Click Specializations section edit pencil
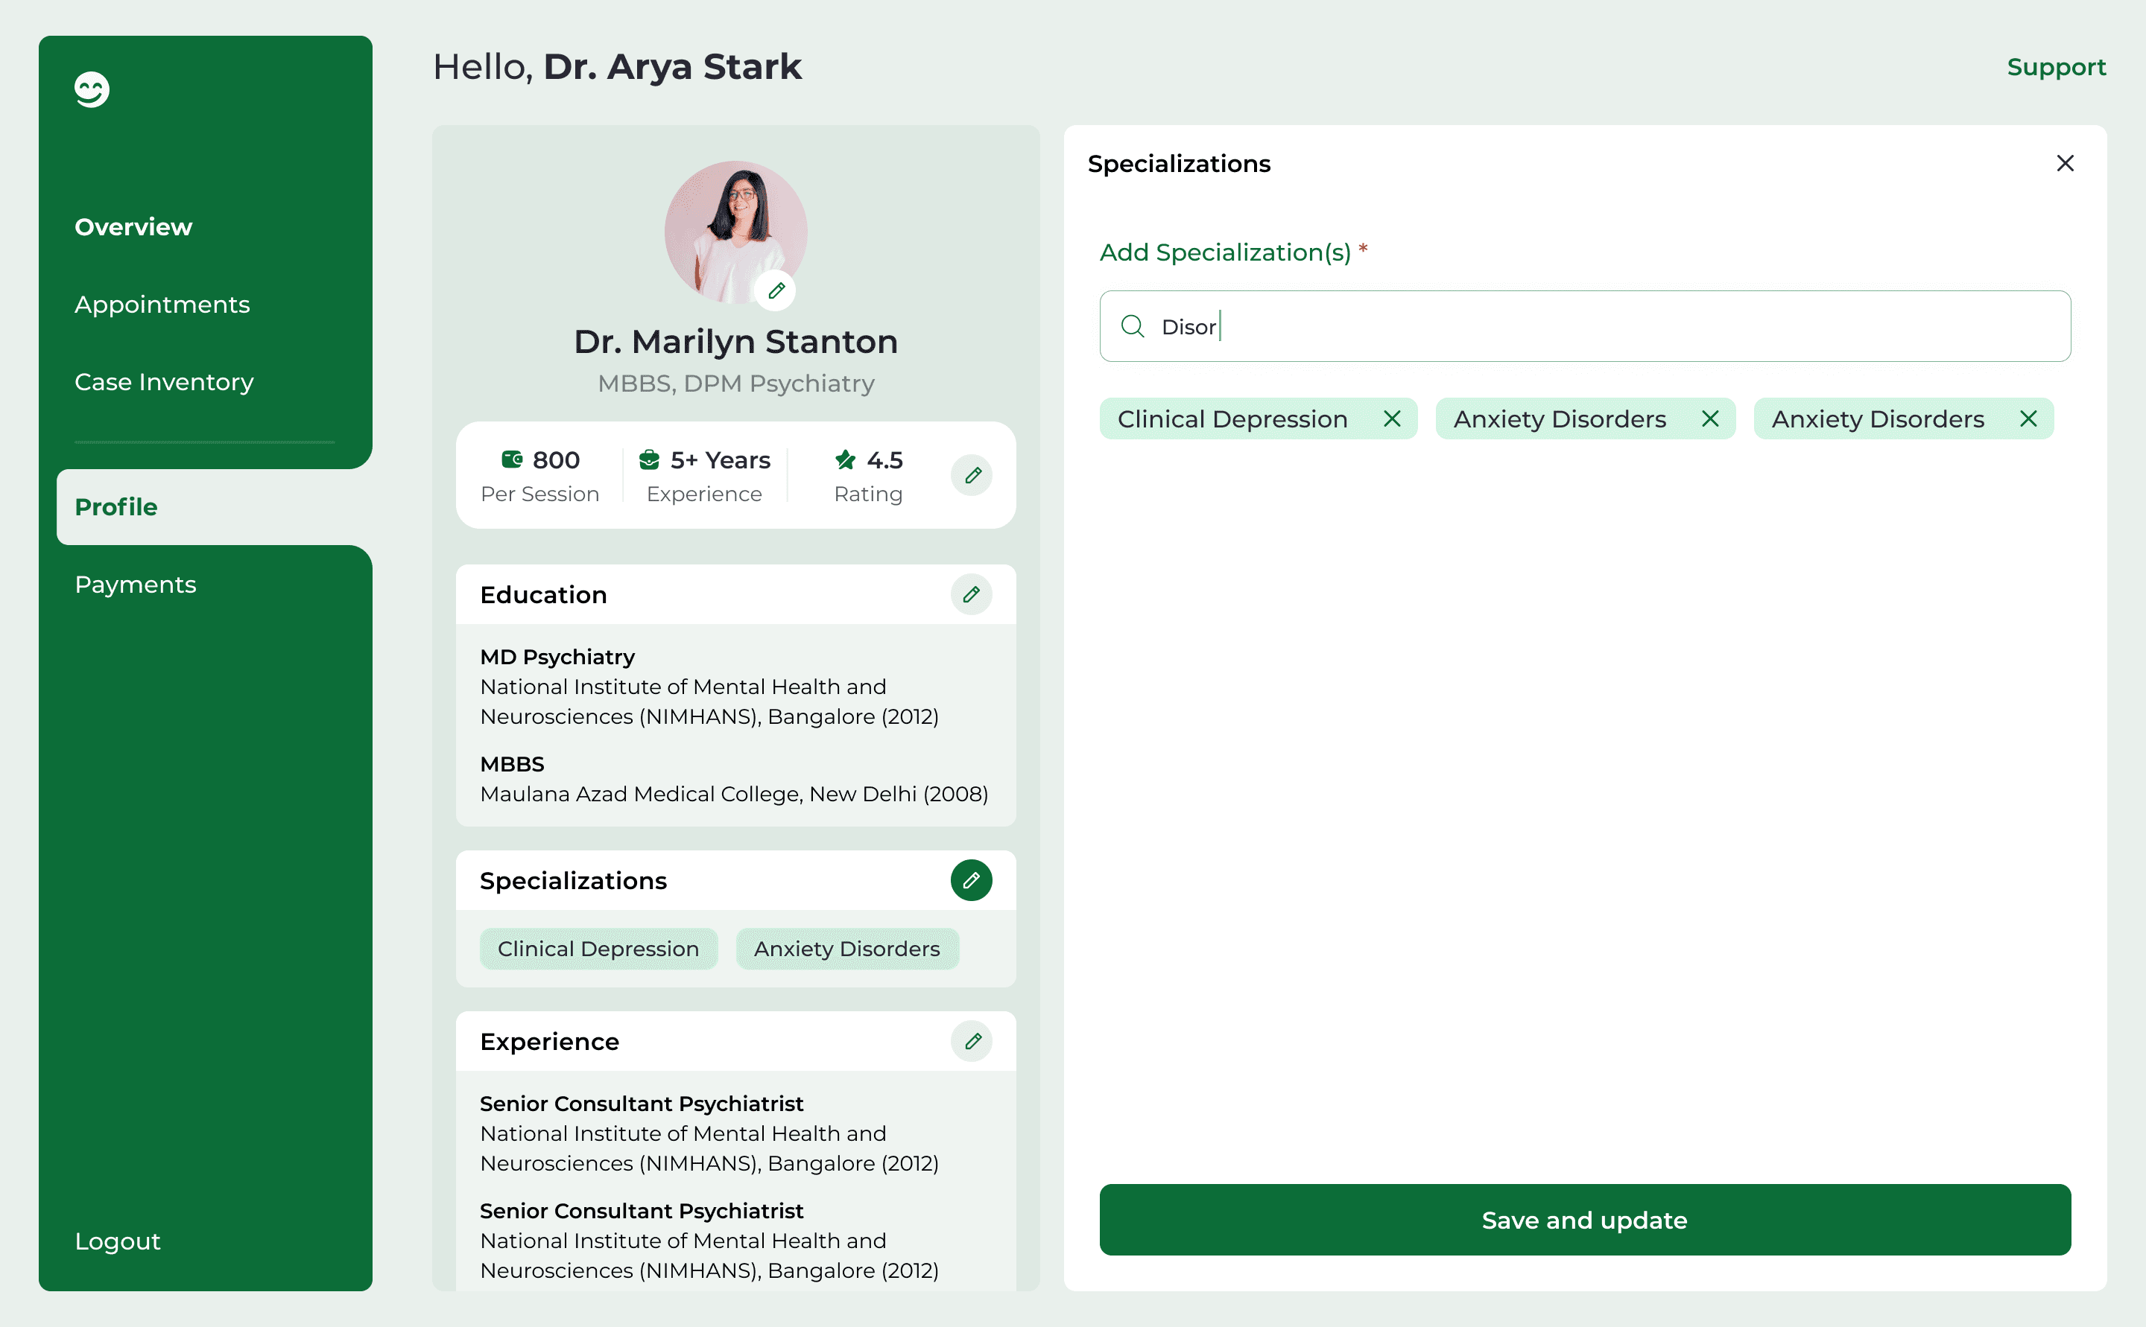 (x=971, y=880)
